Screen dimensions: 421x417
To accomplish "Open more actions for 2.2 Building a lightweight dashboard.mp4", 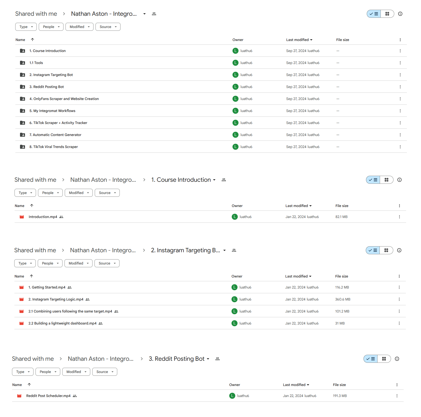I will [399, 323].
